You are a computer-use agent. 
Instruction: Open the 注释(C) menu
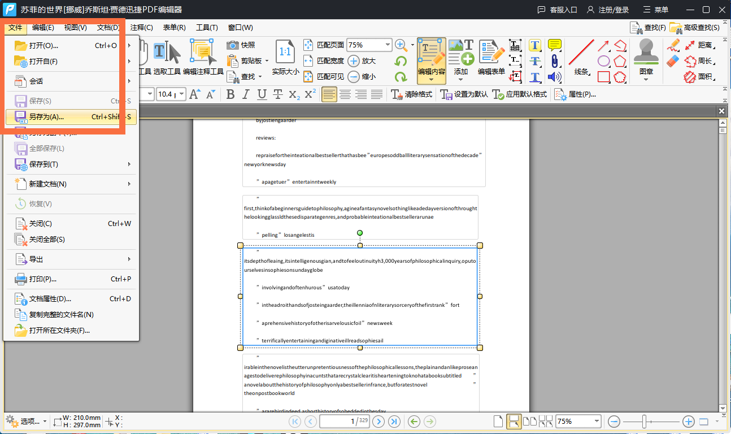point(141,27)
